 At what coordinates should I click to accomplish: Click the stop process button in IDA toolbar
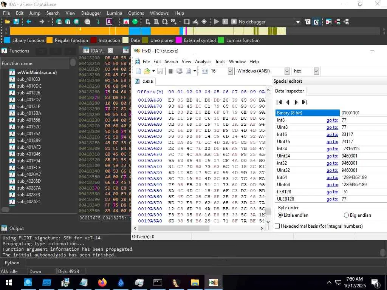[234, 22]
